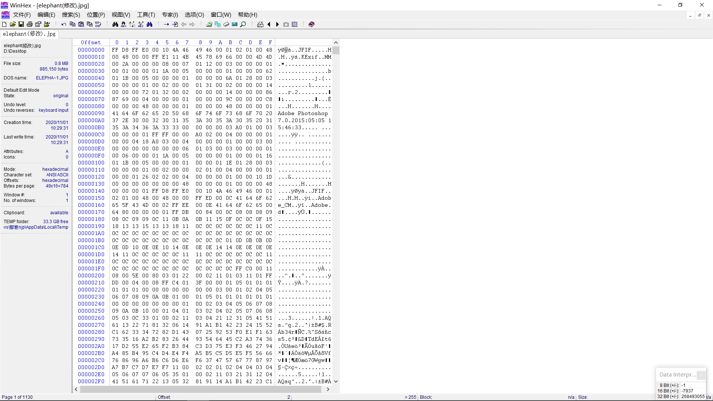Click the Data Interpreter panel title
The width and height of the screenshot is (713, 401).
point(677,375)
